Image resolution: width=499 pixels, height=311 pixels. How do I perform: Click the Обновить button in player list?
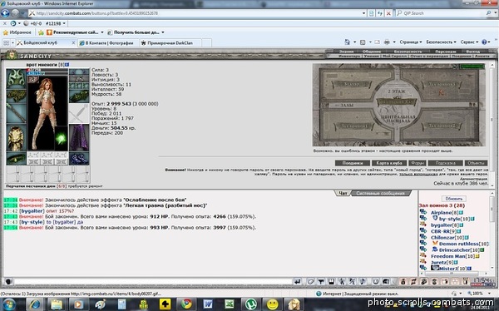454,199
